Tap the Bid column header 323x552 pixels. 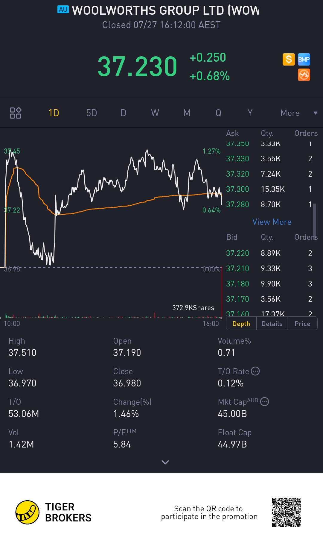click(232, 237)
